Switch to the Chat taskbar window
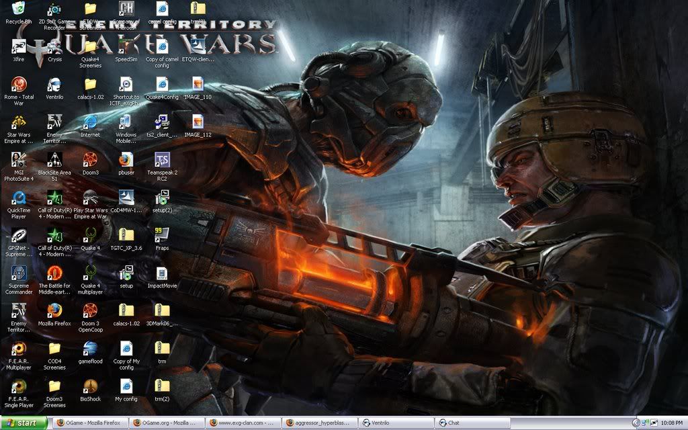 [x=472, y=423]
